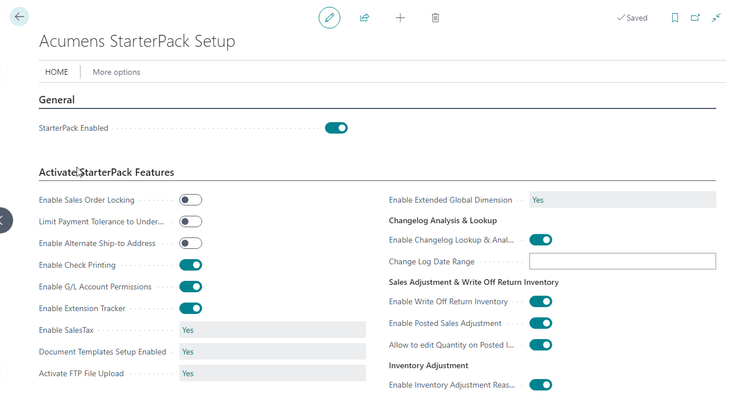The width and height of the screenshot is (731, 411).
Task: Disable Enable Write Off Return Inventory
Action: (x=541, y=301)
